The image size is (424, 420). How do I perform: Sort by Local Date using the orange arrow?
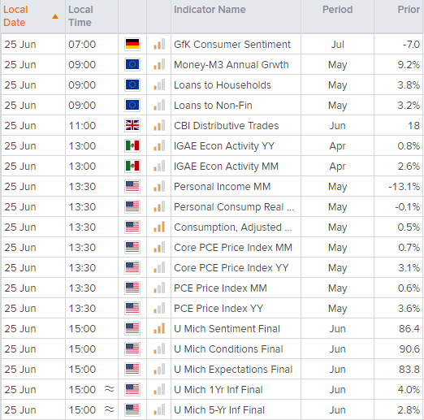point(55,16)
